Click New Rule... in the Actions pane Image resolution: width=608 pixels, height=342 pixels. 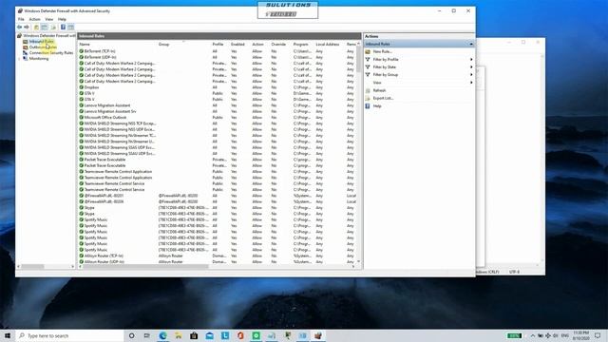[x=382, y=51]
